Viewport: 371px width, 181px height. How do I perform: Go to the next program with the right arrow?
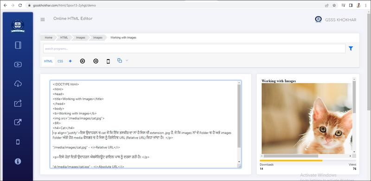96,61
